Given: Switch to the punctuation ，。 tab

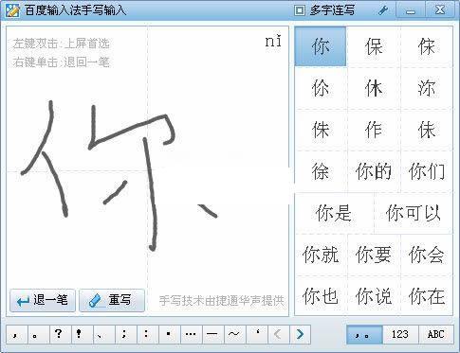Looking at the screenshot, I should coord(364,334).
